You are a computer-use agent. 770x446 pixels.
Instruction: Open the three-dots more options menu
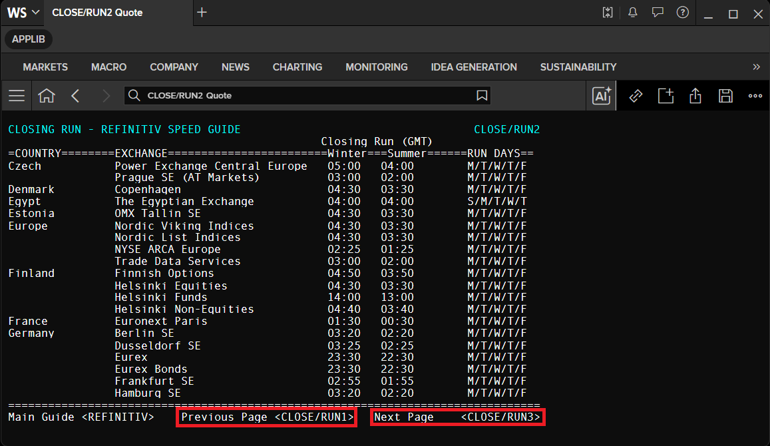pyautogui.click(x=755, y=96)
